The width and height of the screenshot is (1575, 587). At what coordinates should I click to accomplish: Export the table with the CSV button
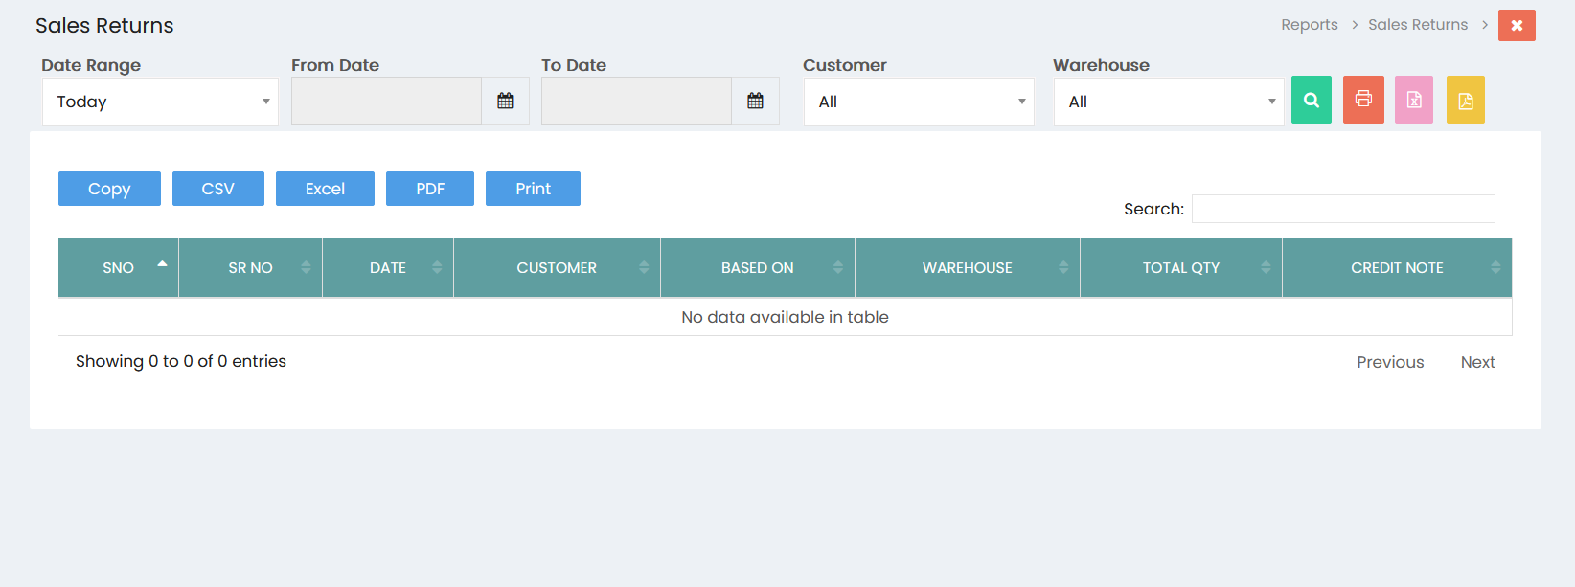218,189
